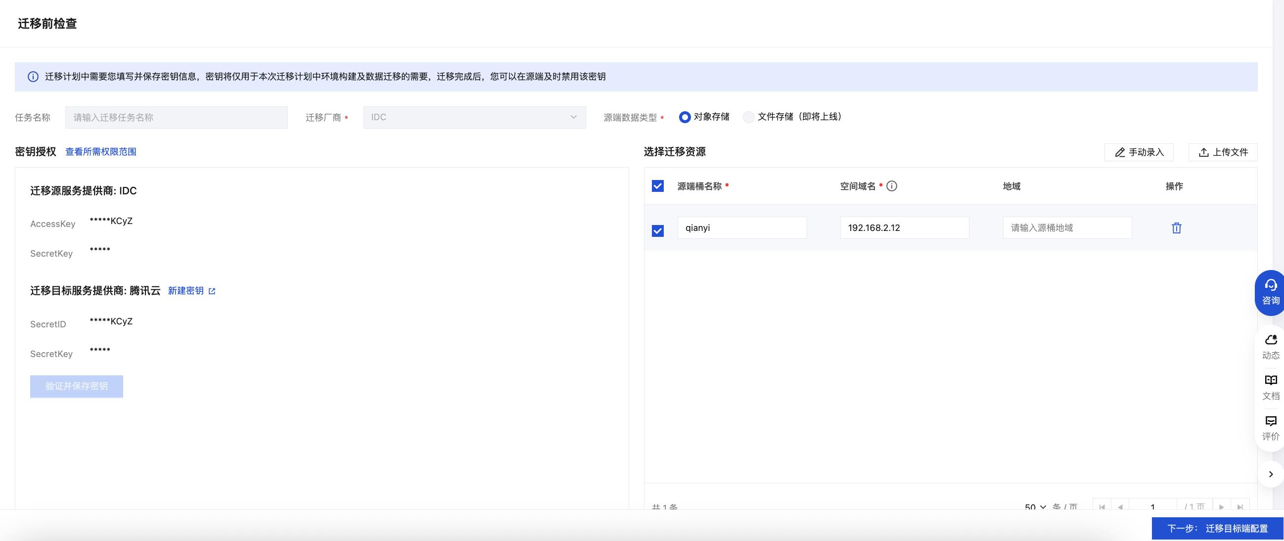Uncheck the qianyi row checkbox

pos(657,230)
